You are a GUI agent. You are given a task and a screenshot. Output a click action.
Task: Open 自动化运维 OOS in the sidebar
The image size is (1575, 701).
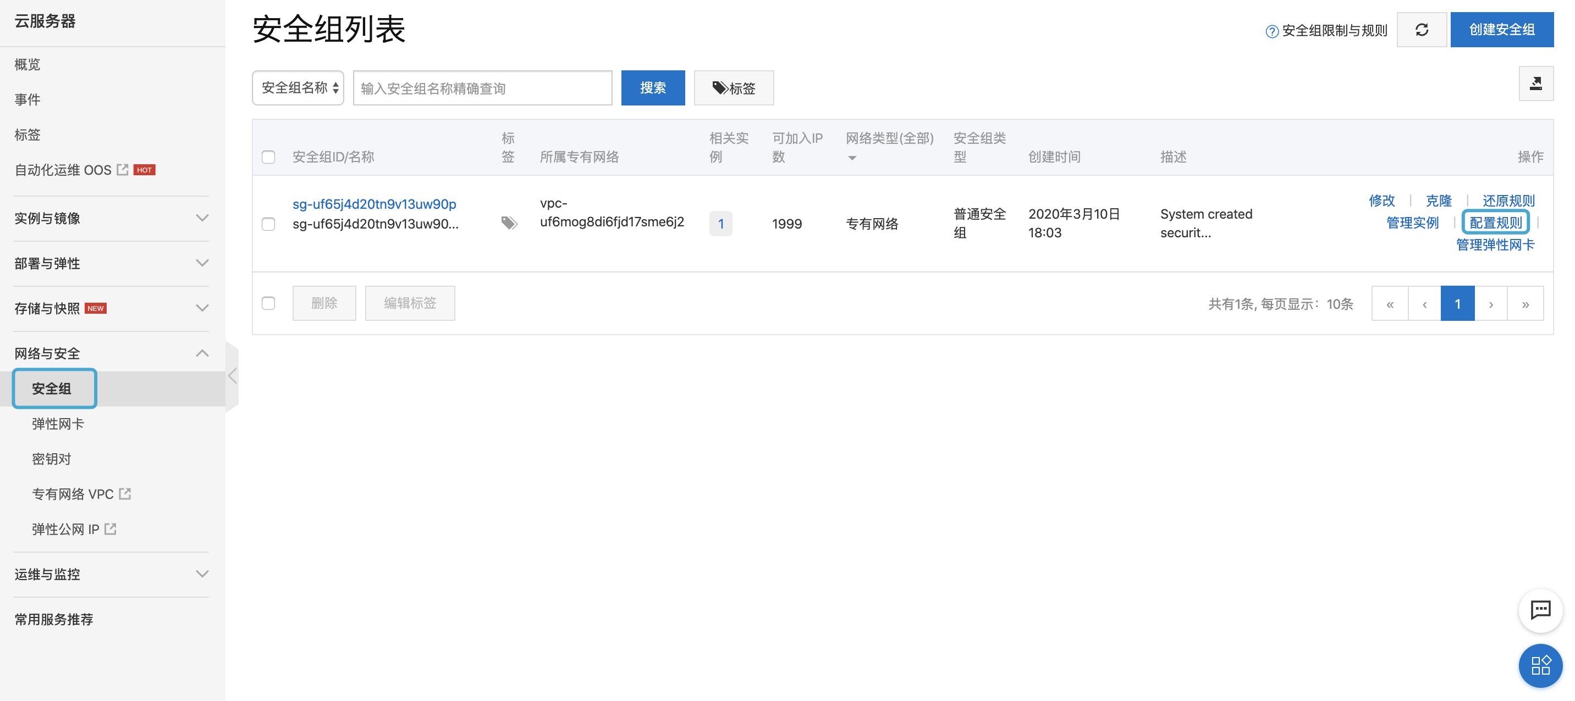63,170
